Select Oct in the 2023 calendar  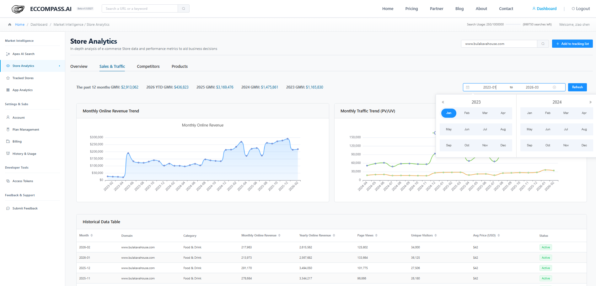coord(467,145)
